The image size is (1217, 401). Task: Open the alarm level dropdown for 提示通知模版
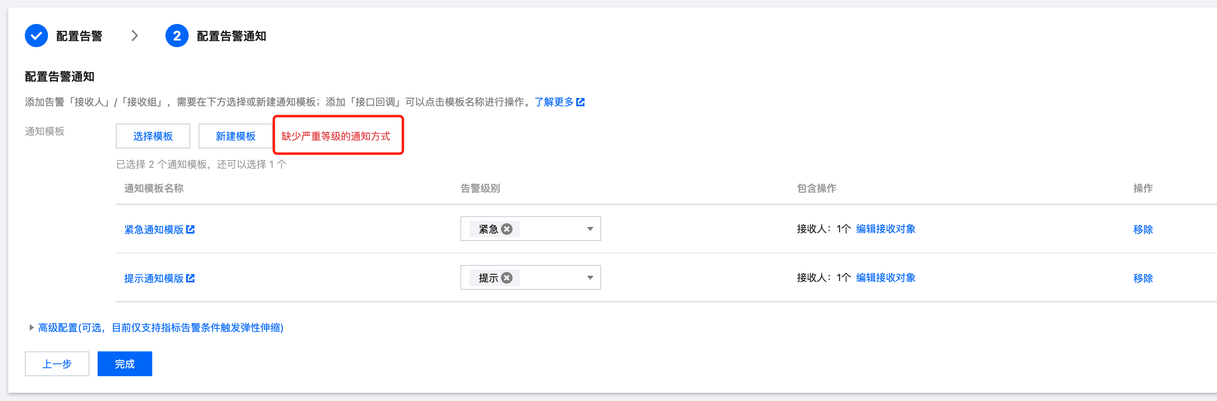click(x=589, y=278)
